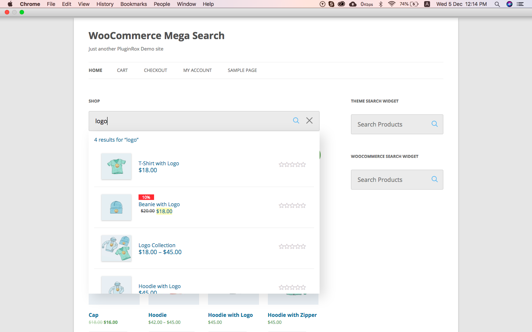
Task: Open the Bookmarks menu
Action: point(134,4)
